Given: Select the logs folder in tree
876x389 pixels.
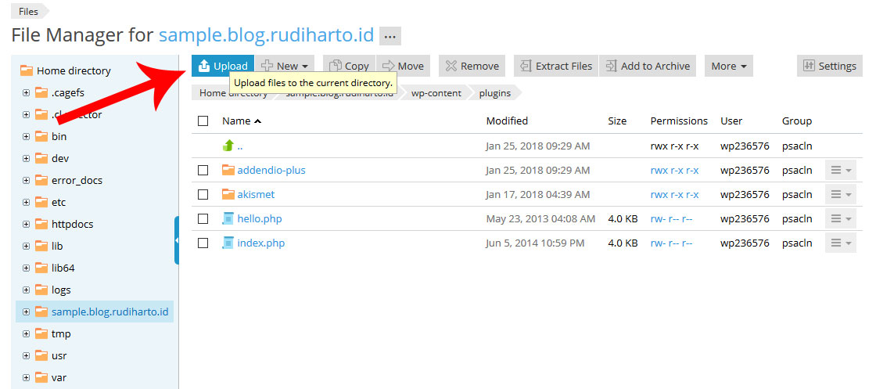Looking at the screenshot, I should point(61,290).
